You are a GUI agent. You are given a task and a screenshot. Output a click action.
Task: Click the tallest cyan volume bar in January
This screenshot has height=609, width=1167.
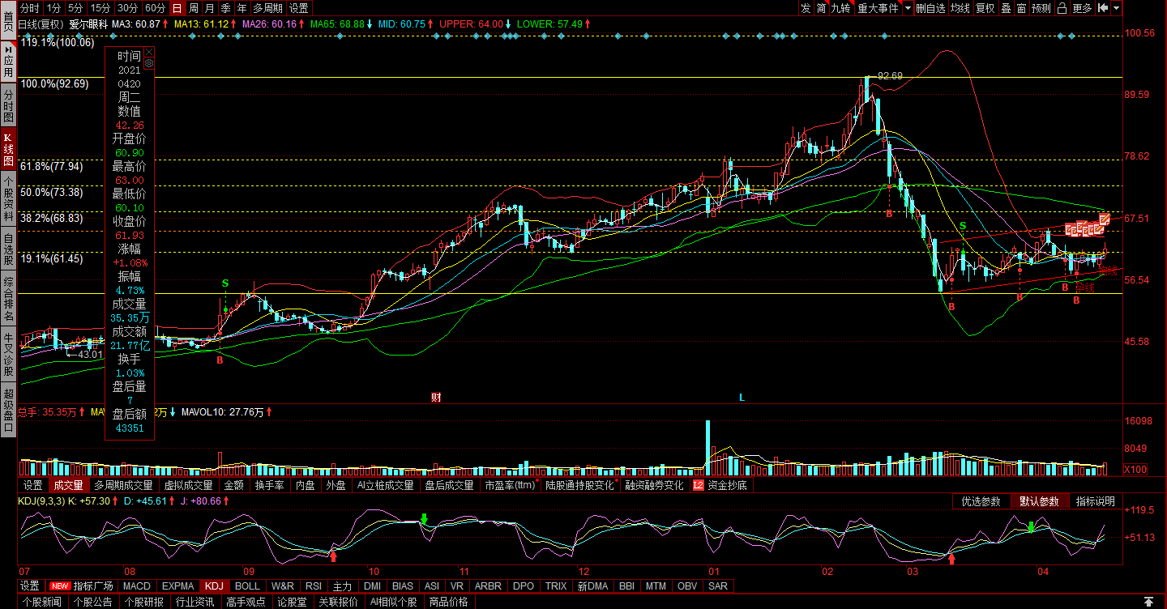[x=707, y=448]
